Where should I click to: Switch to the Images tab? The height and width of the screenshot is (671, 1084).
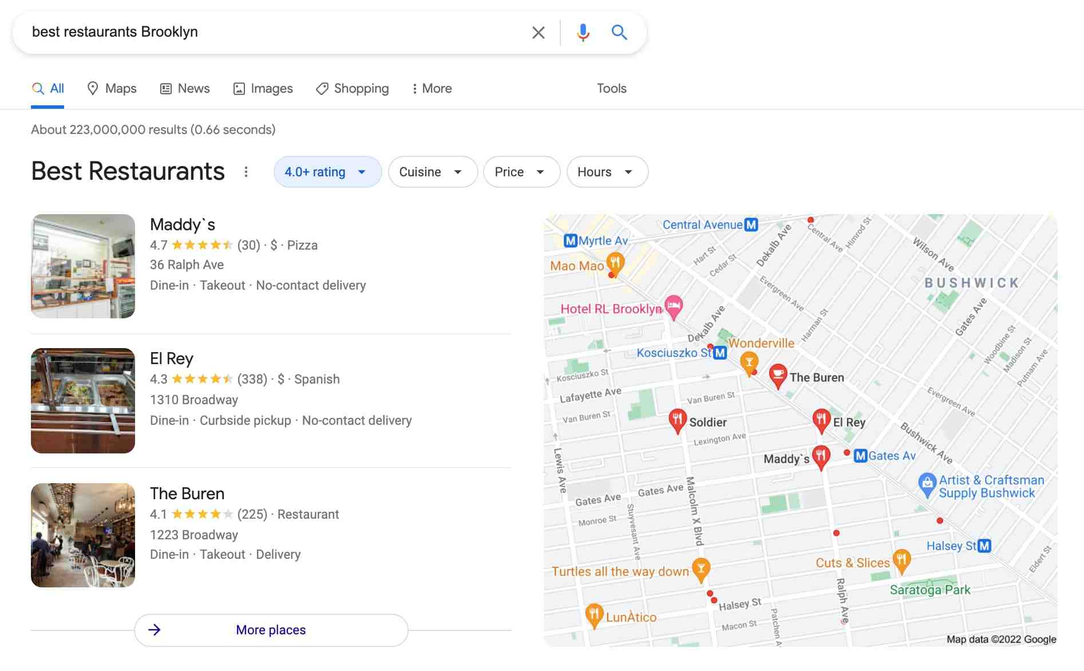click(263, 88)
